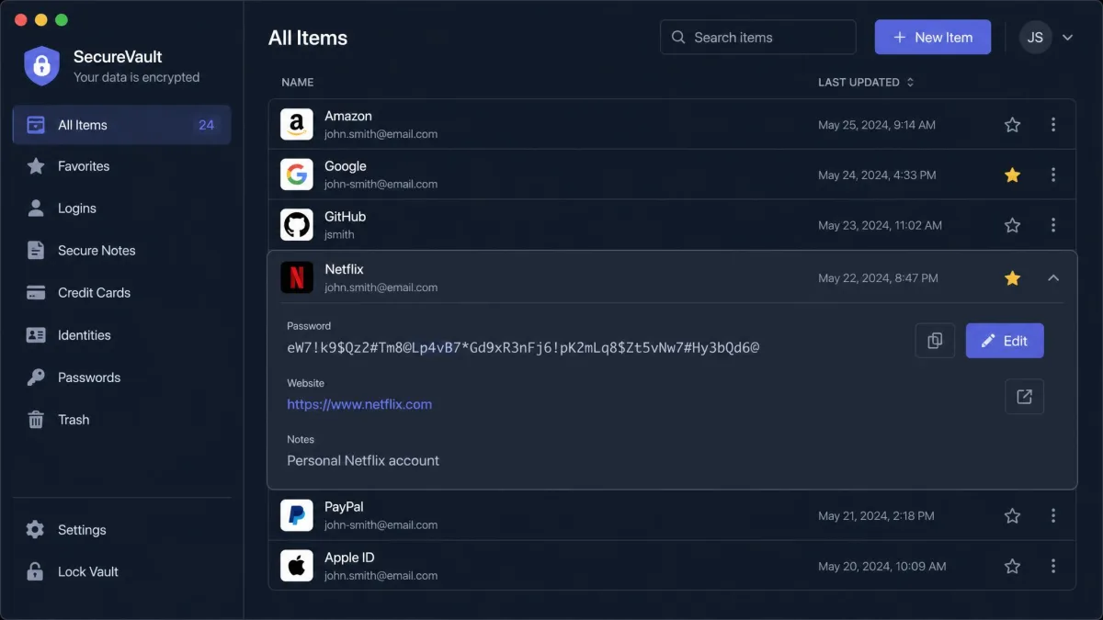Click the document icon beside Secure Notes

36,251
